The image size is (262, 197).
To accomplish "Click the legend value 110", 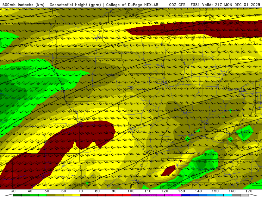I will tap(148, 191).
